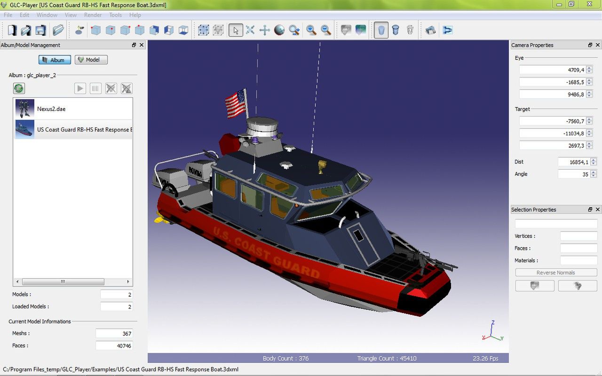Image resolution: width=602 pixels, height=376 pixels.
Task: Click icon button left under Reverse Normals
Action: tap(535, 285)
